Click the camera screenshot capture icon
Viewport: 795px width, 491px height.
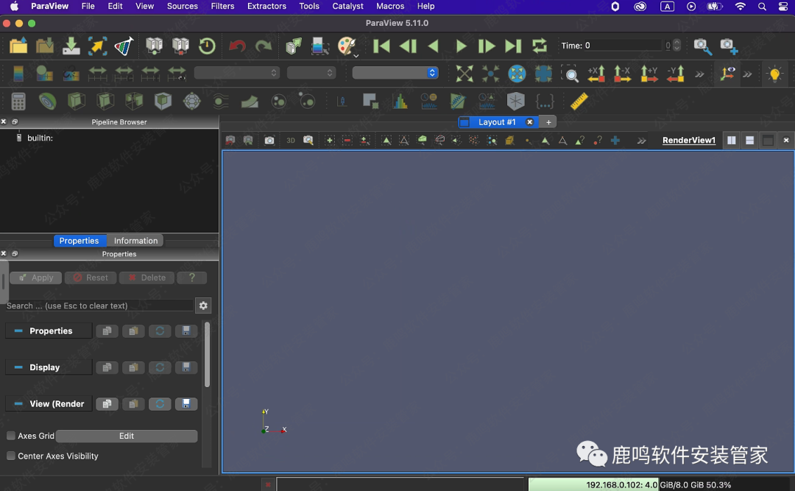pyautogui.click(x=269, y=140)
